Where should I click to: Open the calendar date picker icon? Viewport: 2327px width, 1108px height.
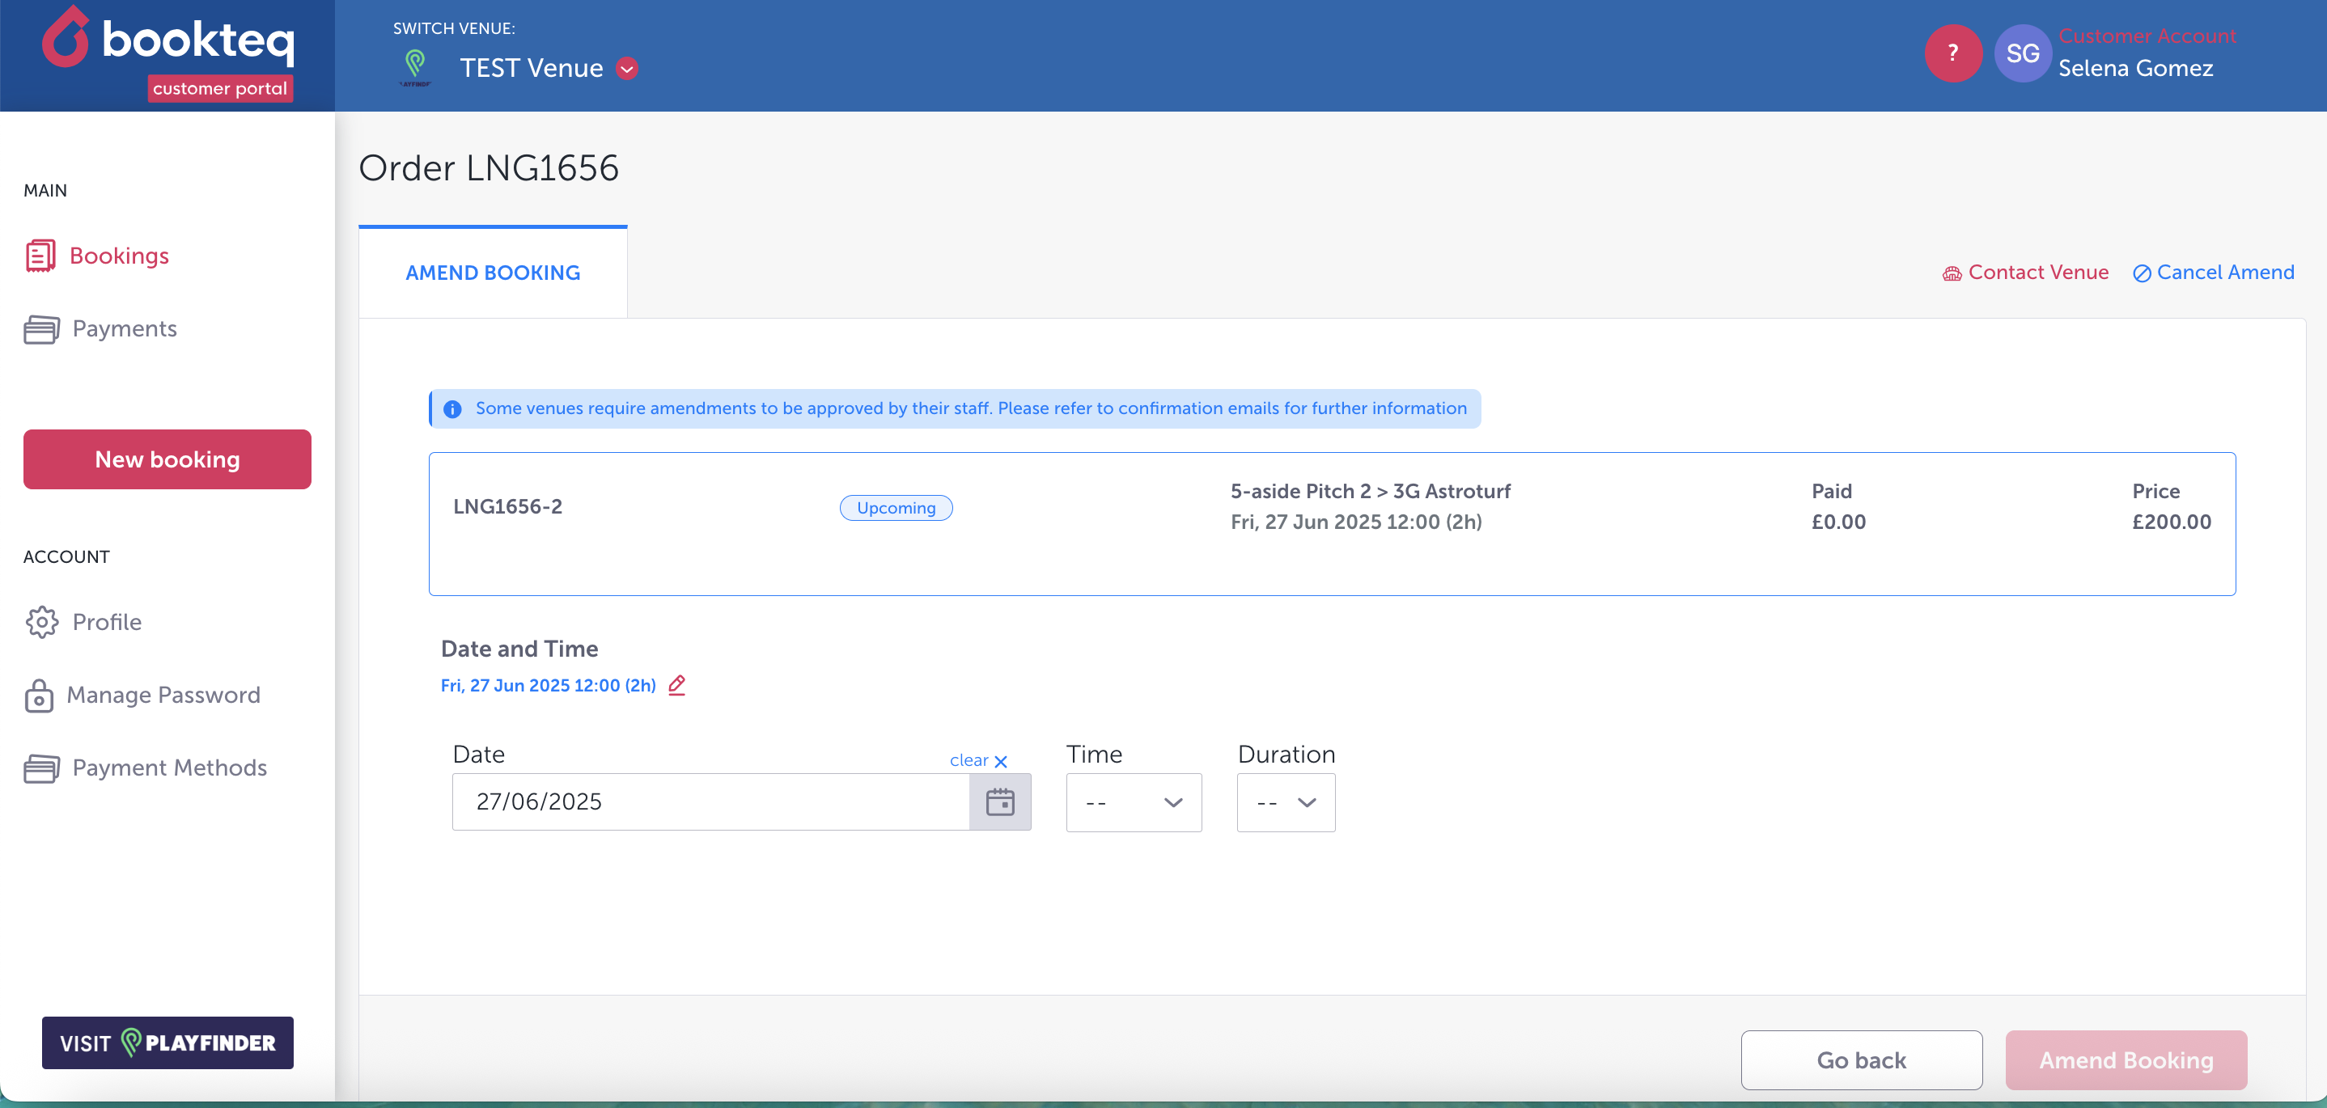(x=1000, y=801)
